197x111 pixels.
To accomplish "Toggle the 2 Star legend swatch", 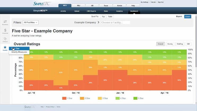I will 82,98.
